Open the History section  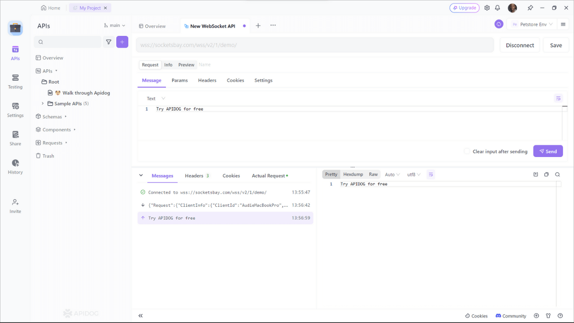point(15,166)
